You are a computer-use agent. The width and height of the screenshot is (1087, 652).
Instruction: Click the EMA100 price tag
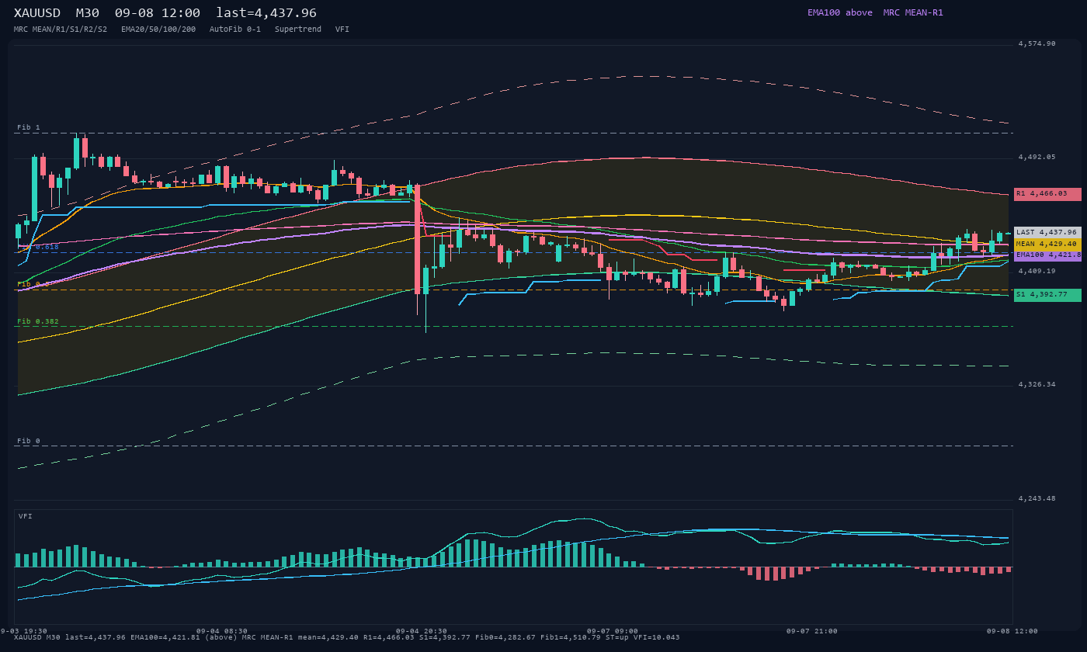click(x=1047, y=255)
